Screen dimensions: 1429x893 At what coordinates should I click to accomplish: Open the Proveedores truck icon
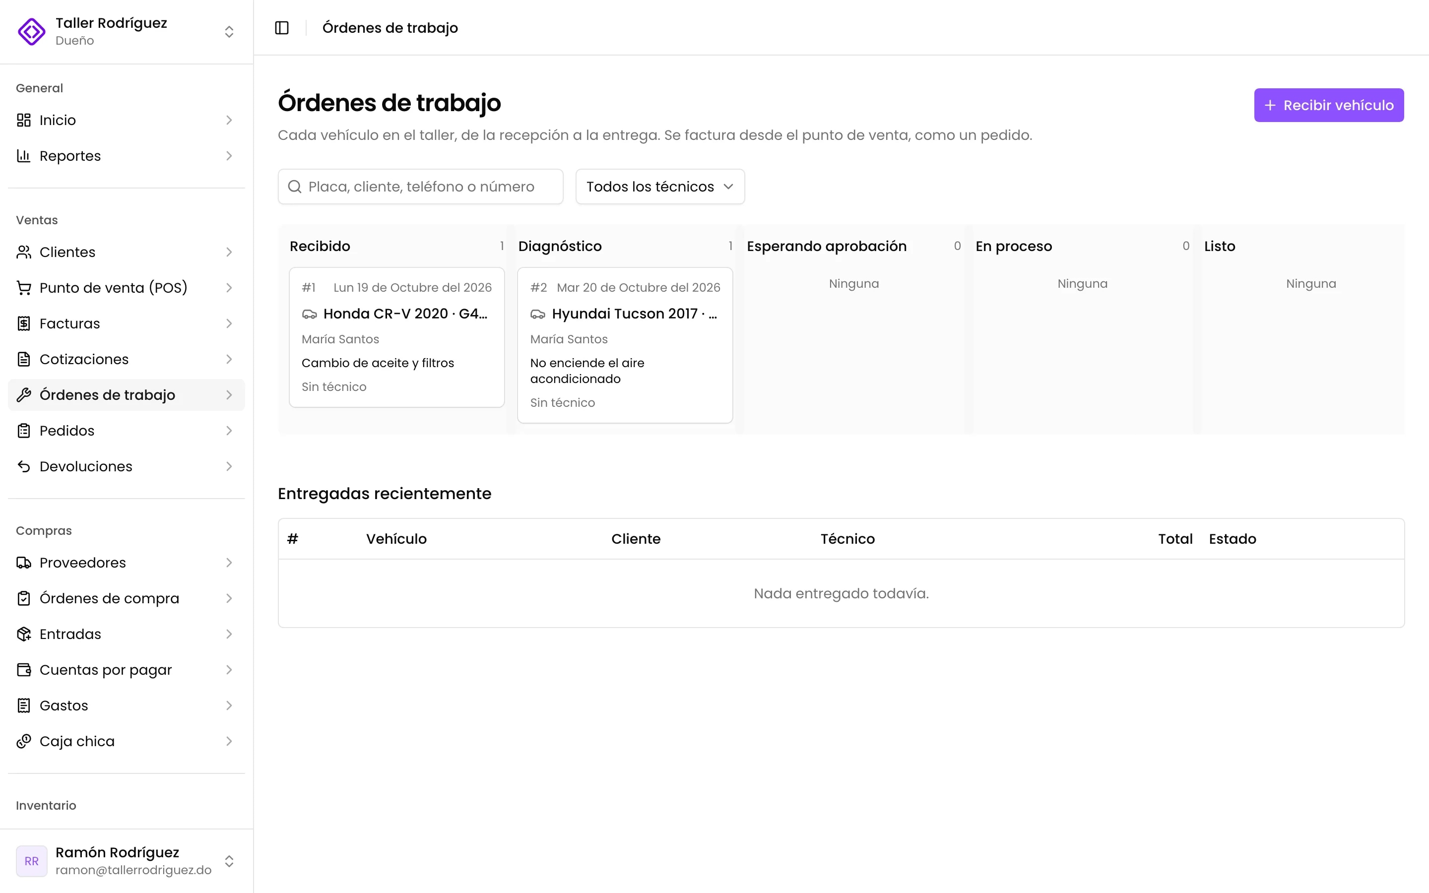24,563
